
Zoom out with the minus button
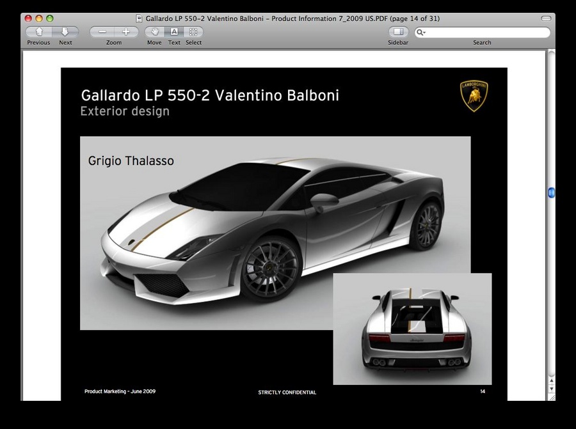[x=102, y=32]
